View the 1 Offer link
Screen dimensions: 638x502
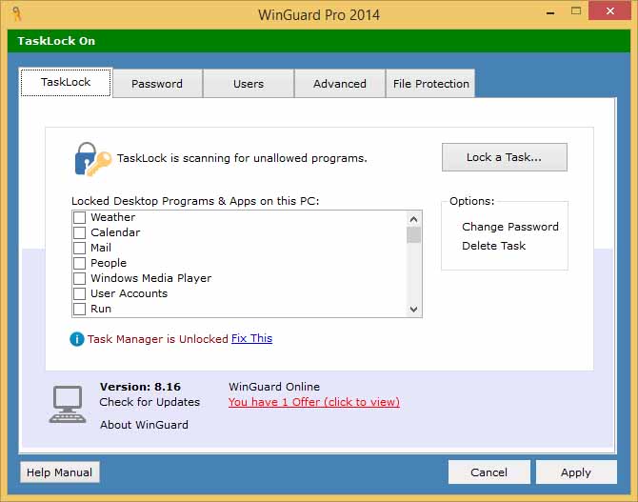point(313,402)
